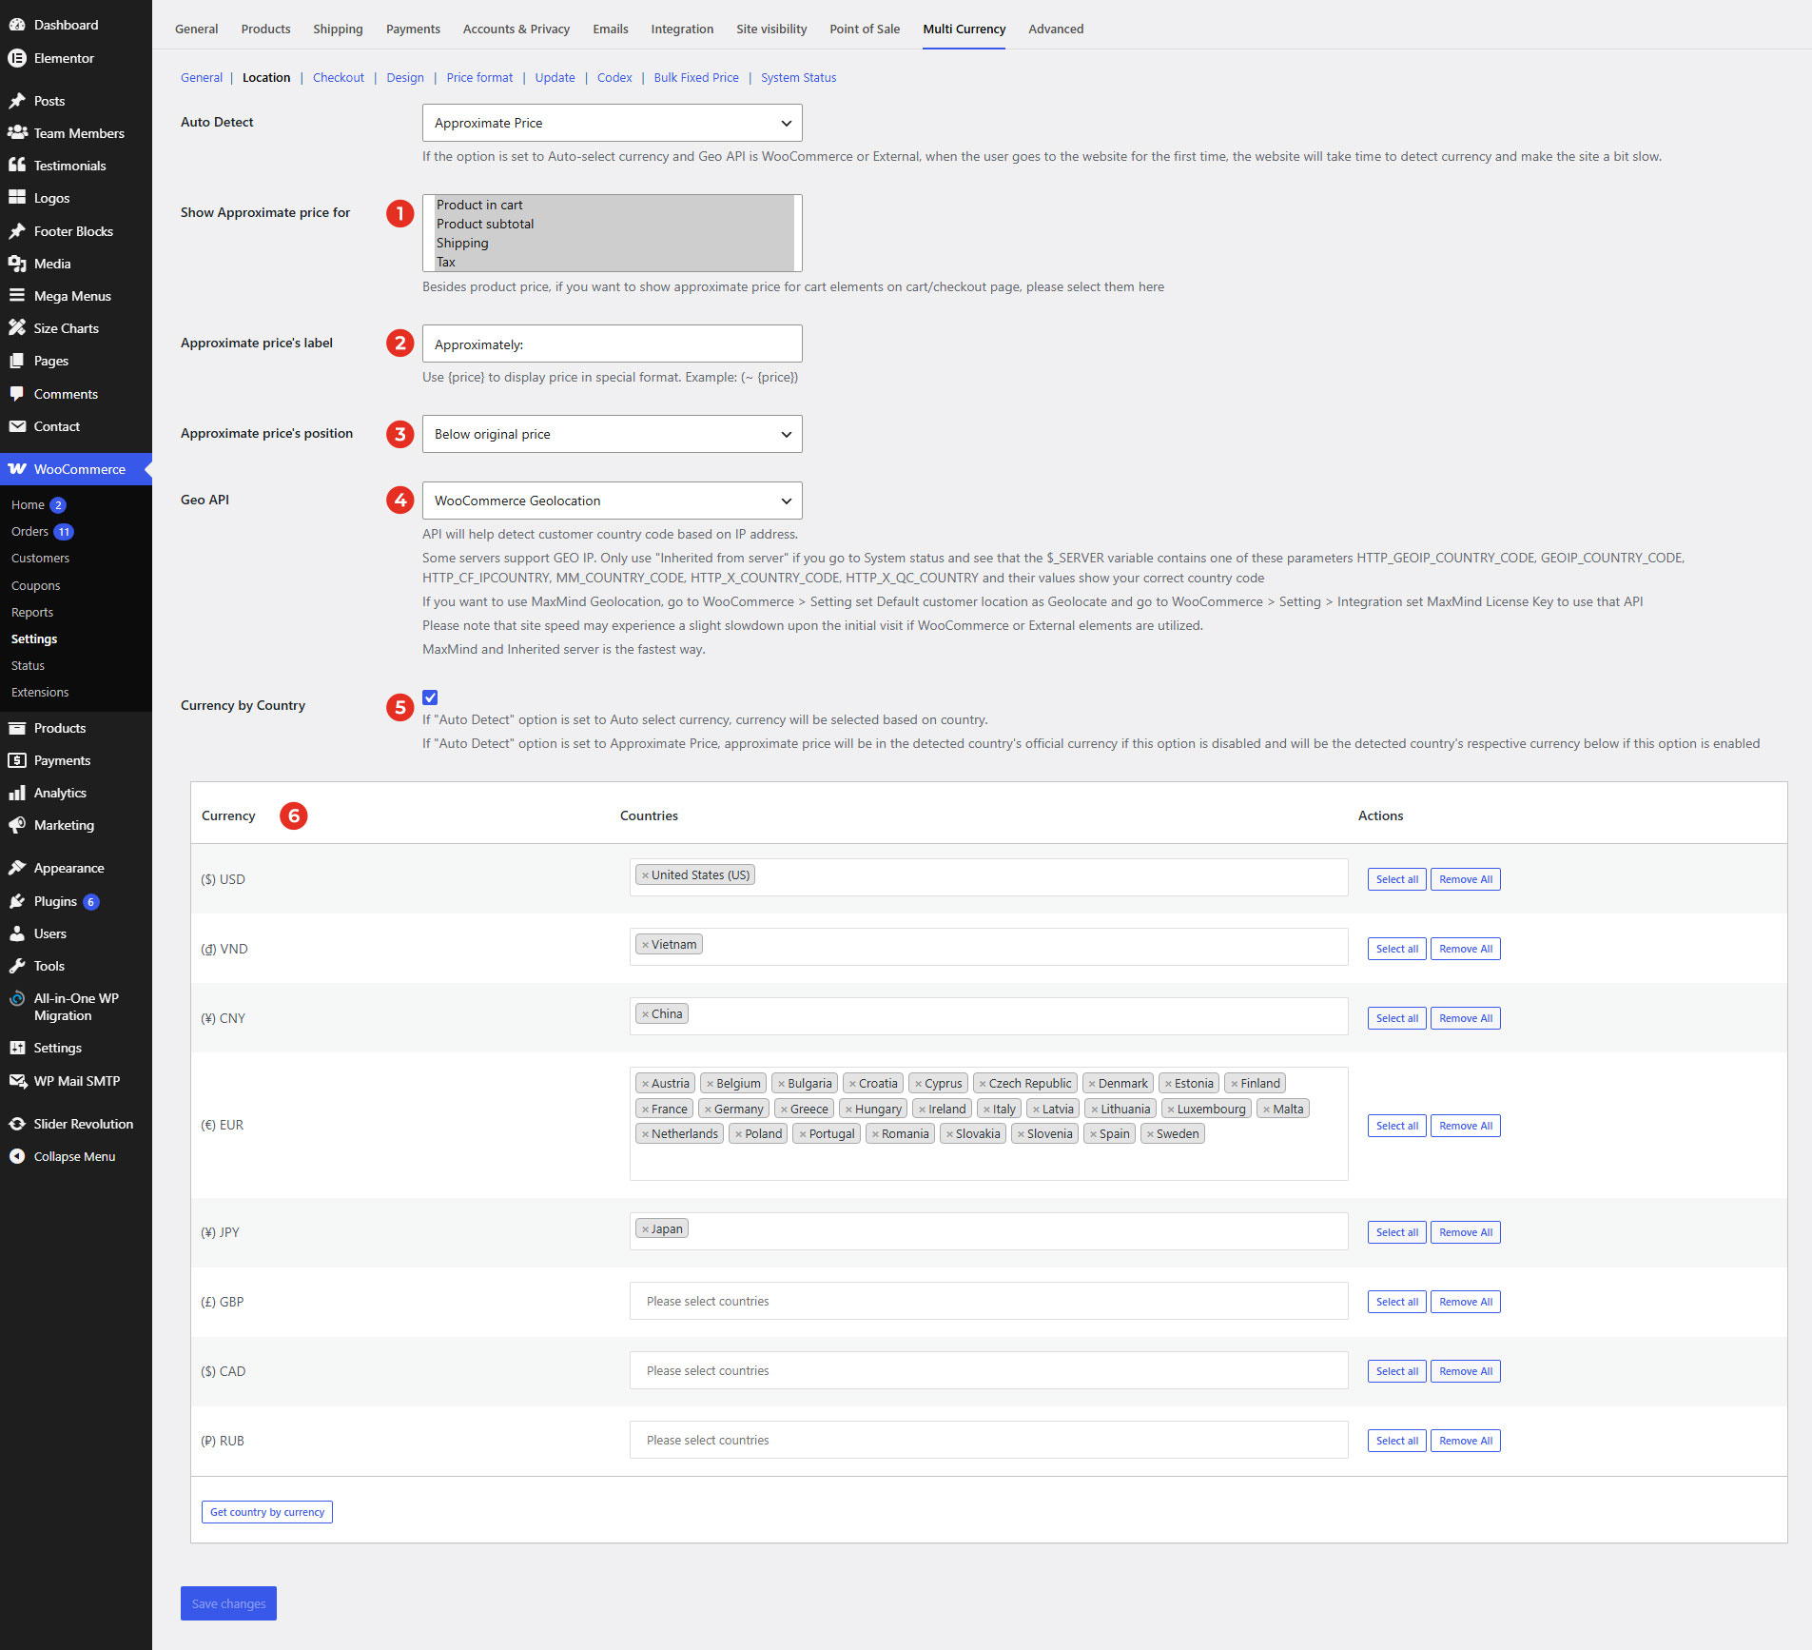Click the Approximate price's label input field
The width and height of the screenshot is (1812, 1650).
612,344
